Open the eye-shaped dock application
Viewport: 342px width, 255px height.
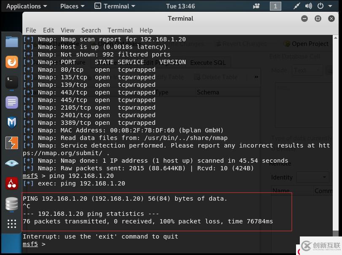click(11, 163)
